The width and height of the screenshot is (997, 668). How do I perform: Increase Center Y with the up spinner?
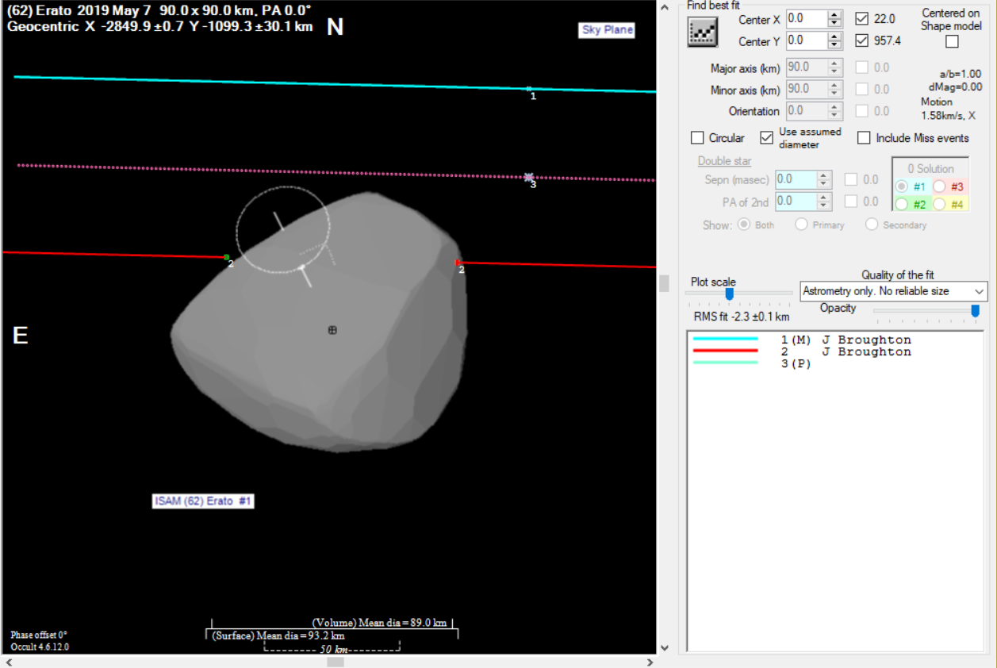coord(834,36)
